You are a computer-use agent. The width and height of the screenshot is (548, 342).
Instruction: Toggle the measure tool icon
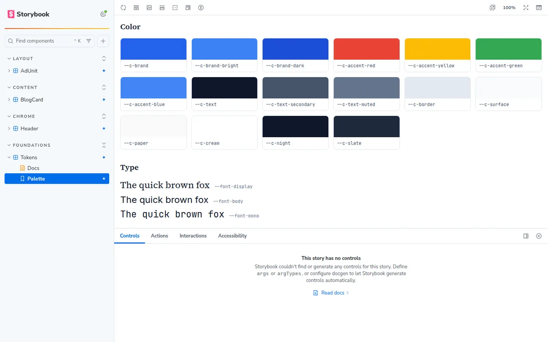[162, 8]
